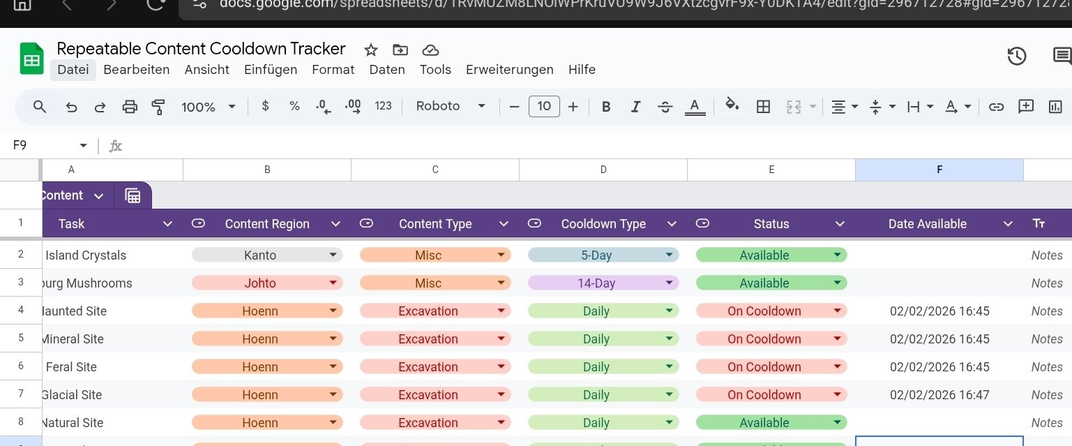Image resolution: width=1072 pixels, height=446 pixels.
Task: Click the insert link icon
Action: point(996,107)
